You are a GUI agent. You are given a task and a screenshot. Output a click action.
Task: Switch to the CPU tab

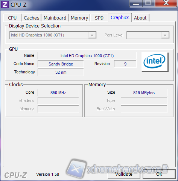[x=12, y=18]
